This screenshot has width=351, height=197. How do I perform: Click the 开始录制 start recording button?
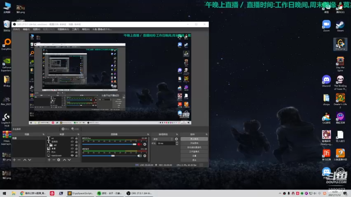tap(194, 143)
